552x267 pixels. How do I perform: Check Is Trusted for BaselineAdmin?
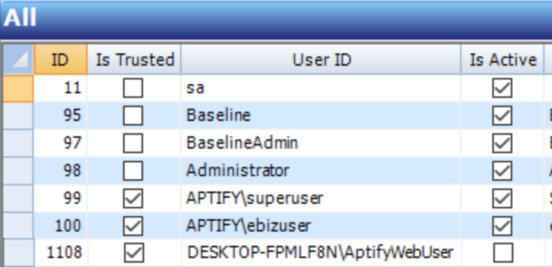pyautogui.click(x=134, y=143)
